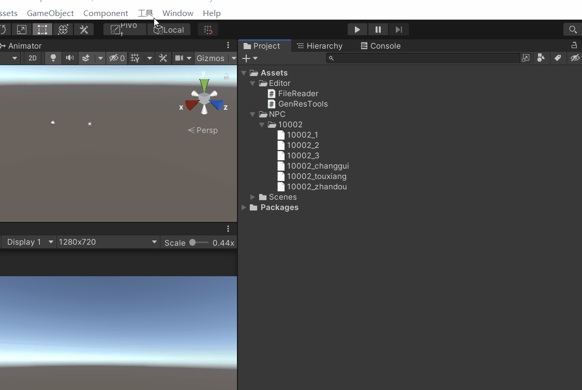Screen dimensions: 582x390
Task: Click the blue Z axis gizmo cone
Action: [x=216, y=105]
